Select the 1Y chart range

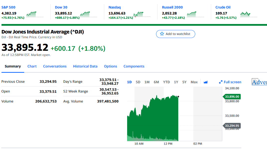(176, 82)
